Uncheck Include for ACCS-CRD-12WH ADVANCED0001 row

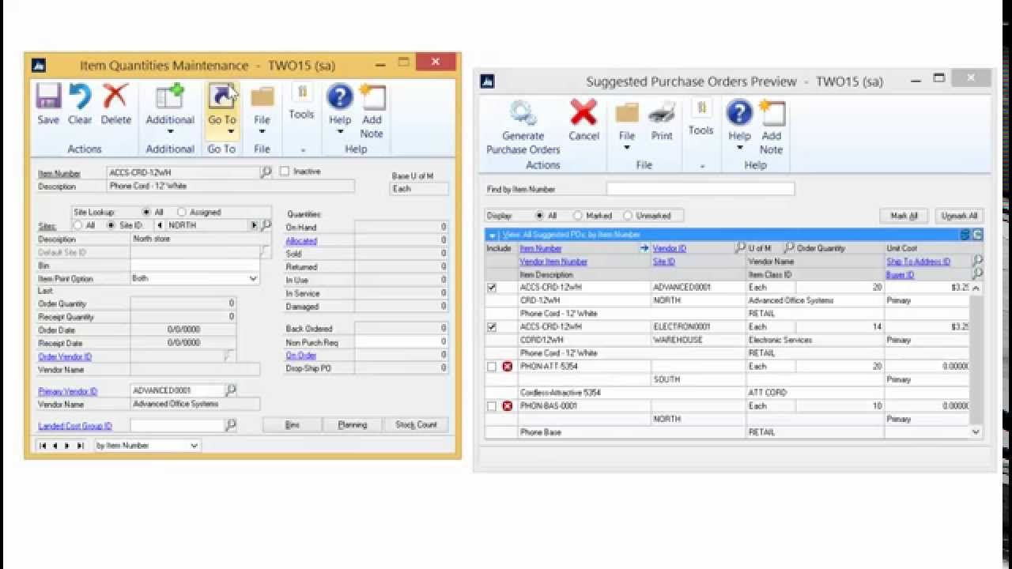point(492,288)
